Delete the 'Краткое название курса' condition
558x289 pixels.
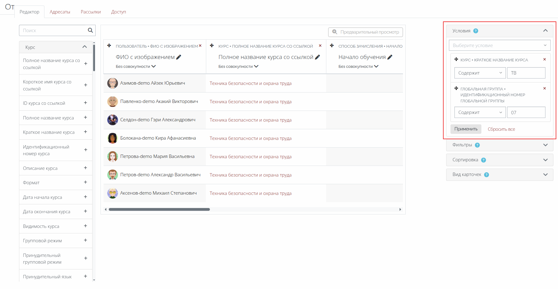coord(545,60)
